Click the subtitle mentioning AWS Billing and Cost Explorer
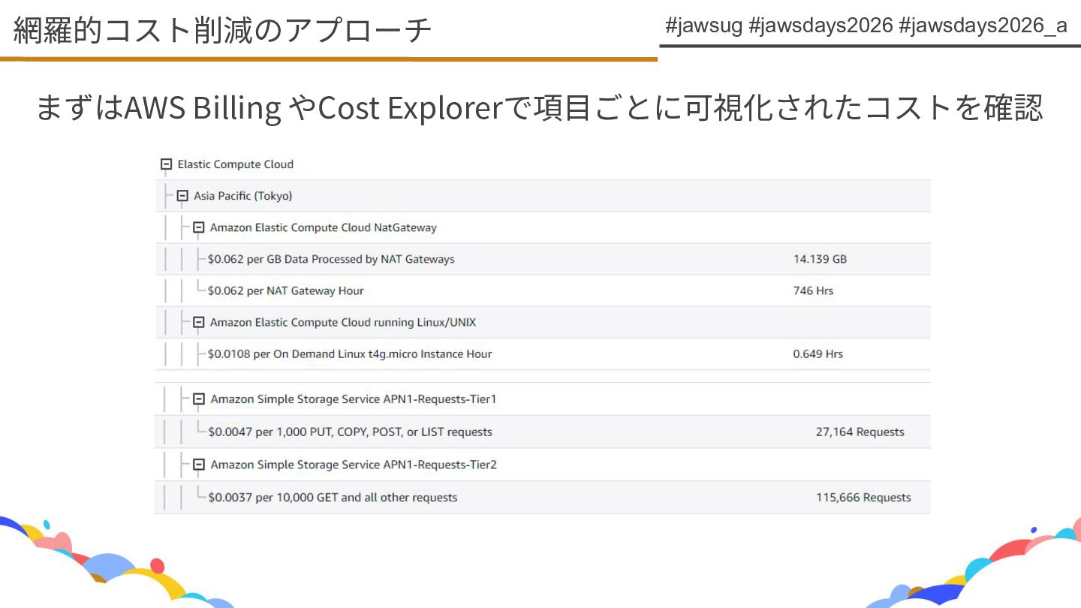This screenshot has height=608, width=1081. click(x=539, y=107)
